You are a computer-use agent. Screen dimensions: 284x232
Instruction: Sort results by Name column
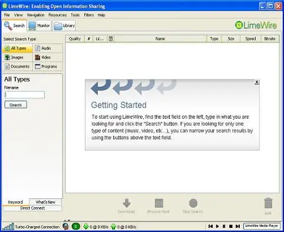(160, 39)
